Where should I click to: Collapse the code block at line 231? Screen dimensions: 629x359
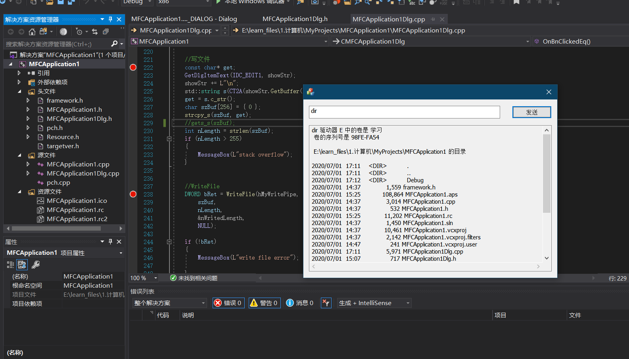click(169, 139)
